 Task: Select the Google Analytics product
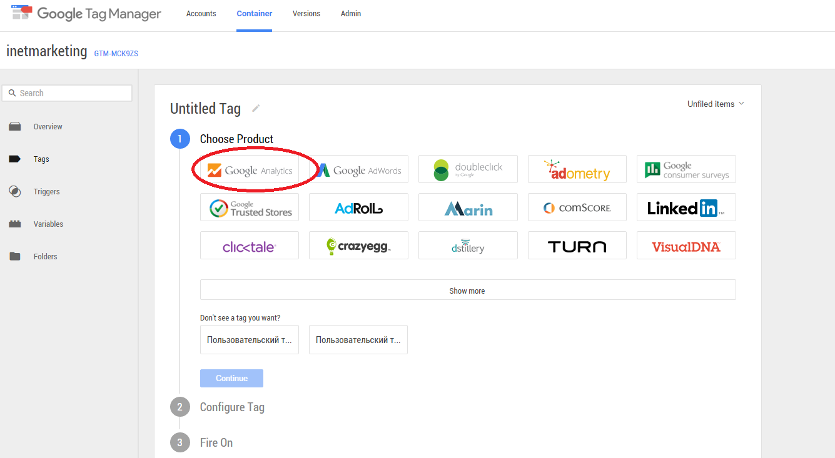(250, 169)
